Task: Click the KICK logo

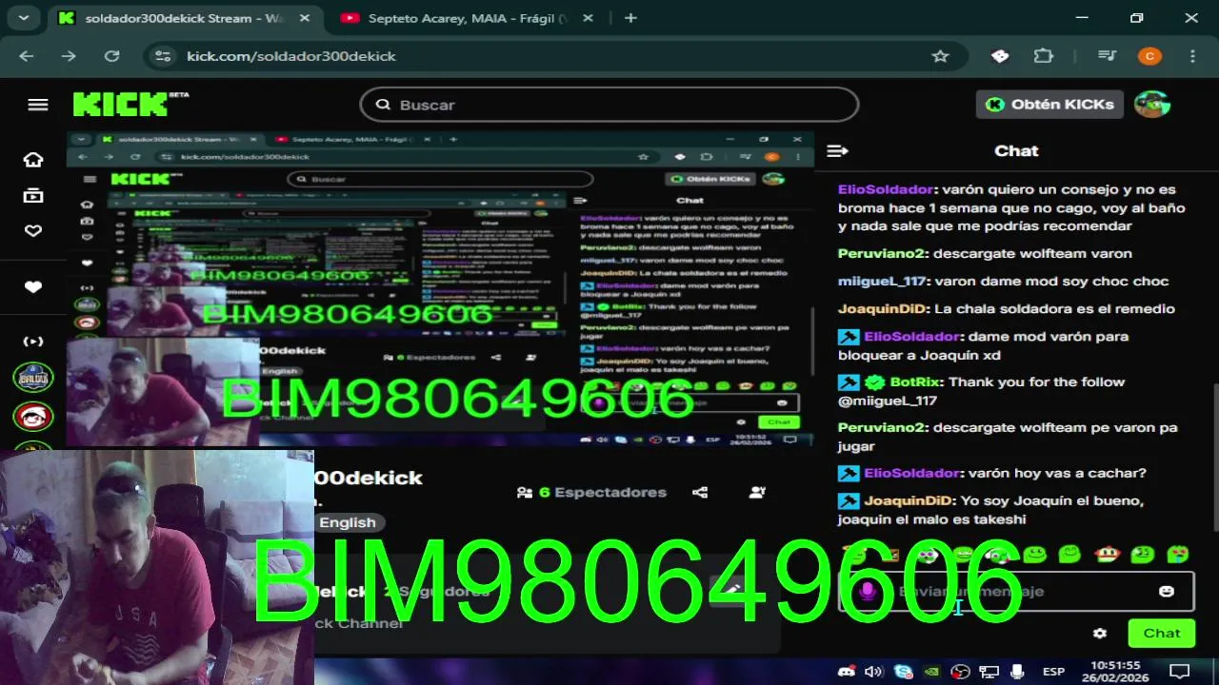Action: pos(130,104)
